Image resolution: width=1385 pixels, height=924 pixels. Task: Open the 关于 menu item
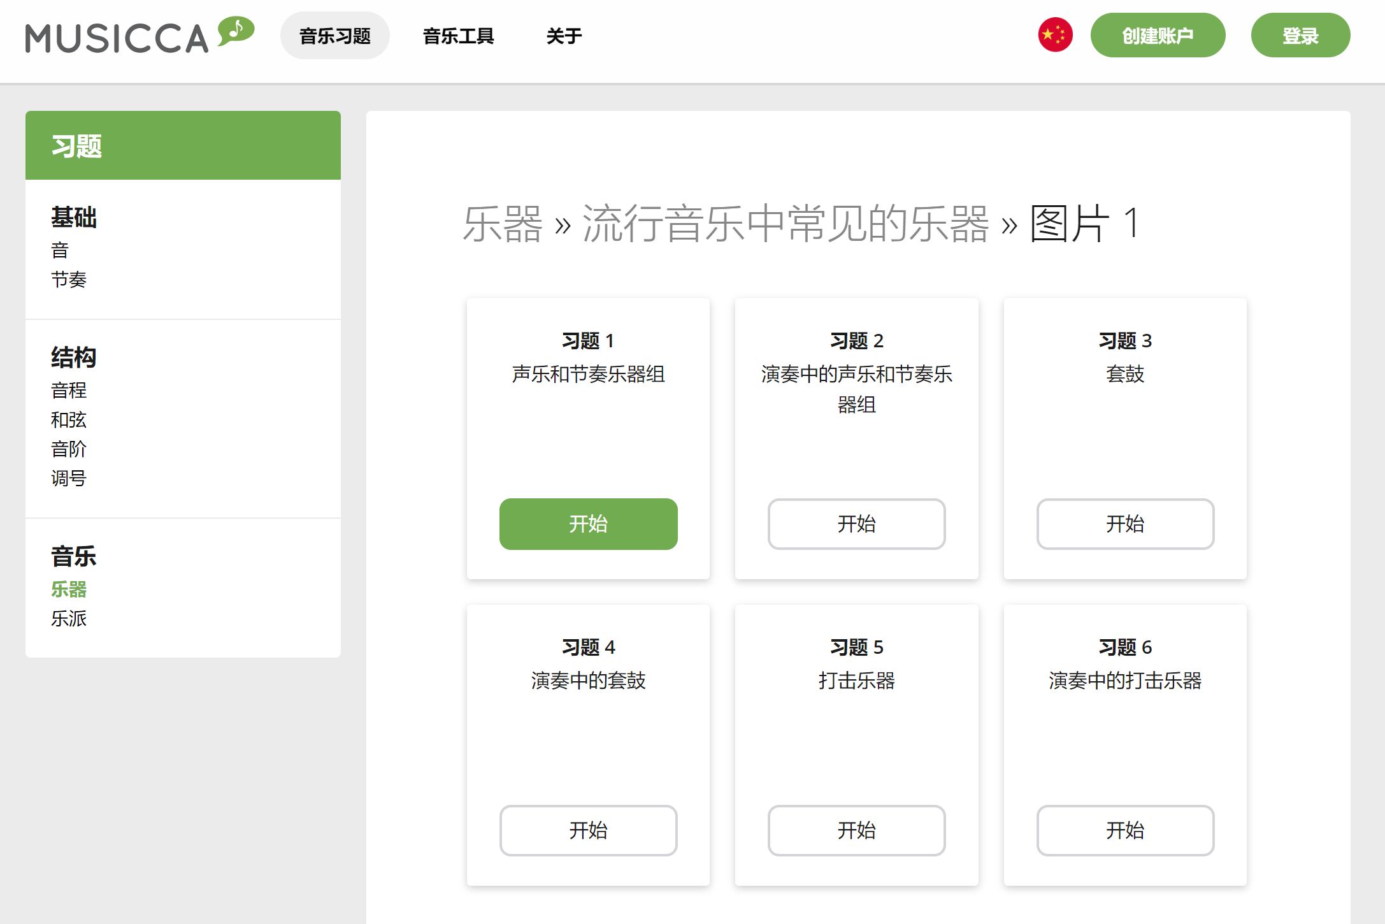tap(563, 36)
